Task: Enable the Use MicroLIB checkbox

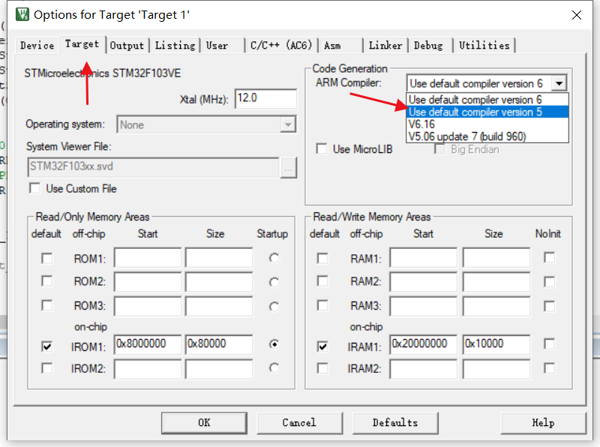Action: point(322,148)
